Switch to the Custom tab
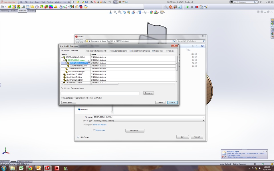 point(31,11)
